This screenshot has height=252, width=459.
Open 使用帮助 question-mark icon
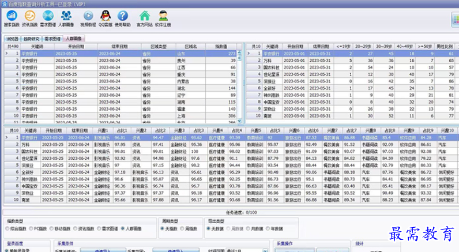click(123, 18)
